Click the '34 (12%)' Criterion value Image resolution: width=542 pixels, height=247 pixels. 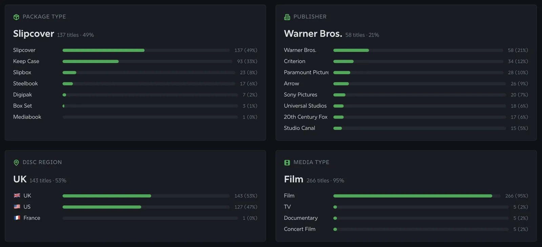[518, 61]
